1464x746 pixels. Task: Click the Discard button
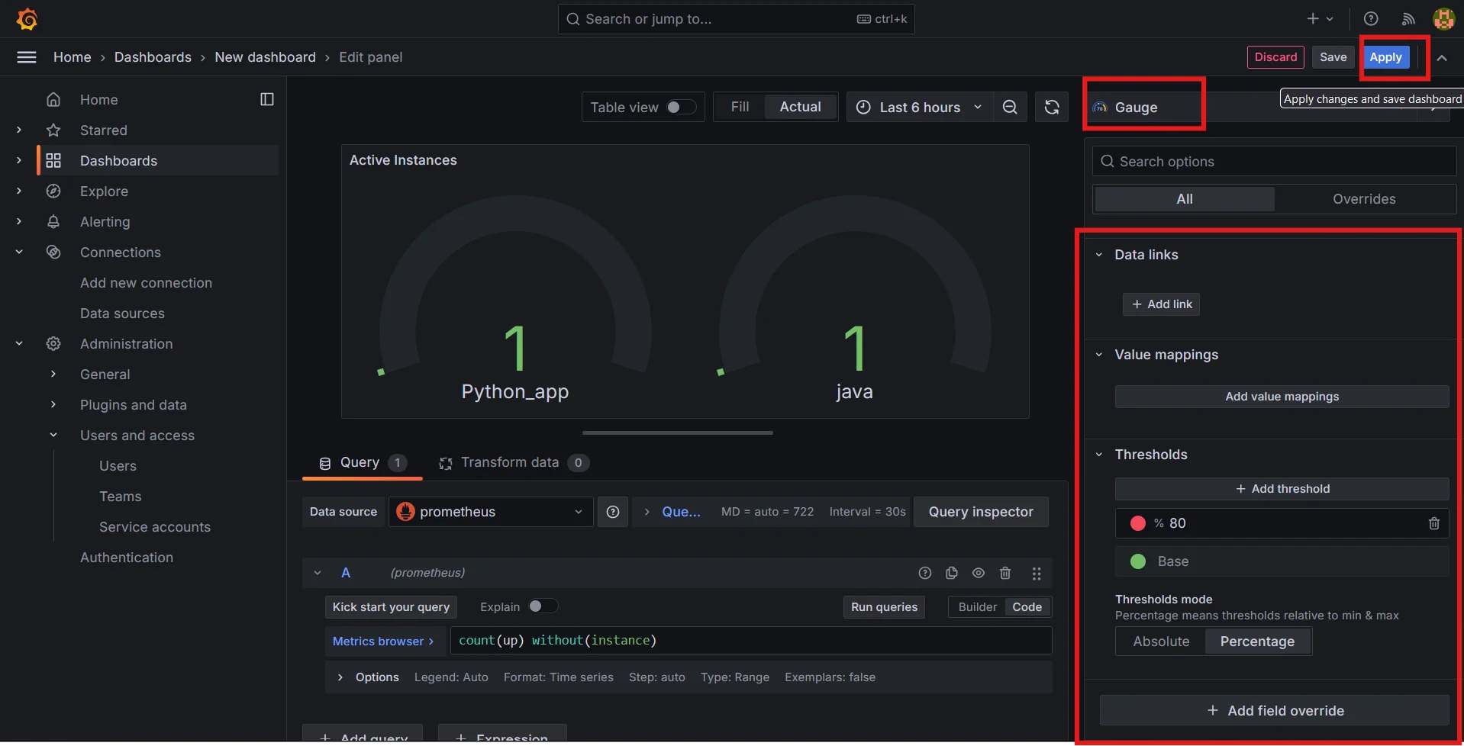[x=1275, y=57]
